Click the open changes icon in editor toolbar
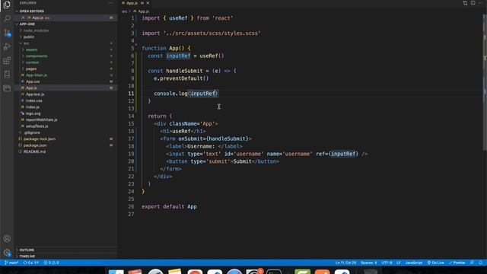This screenshot has height=274, width=487. pyautogui.click(x=465, y=3)
